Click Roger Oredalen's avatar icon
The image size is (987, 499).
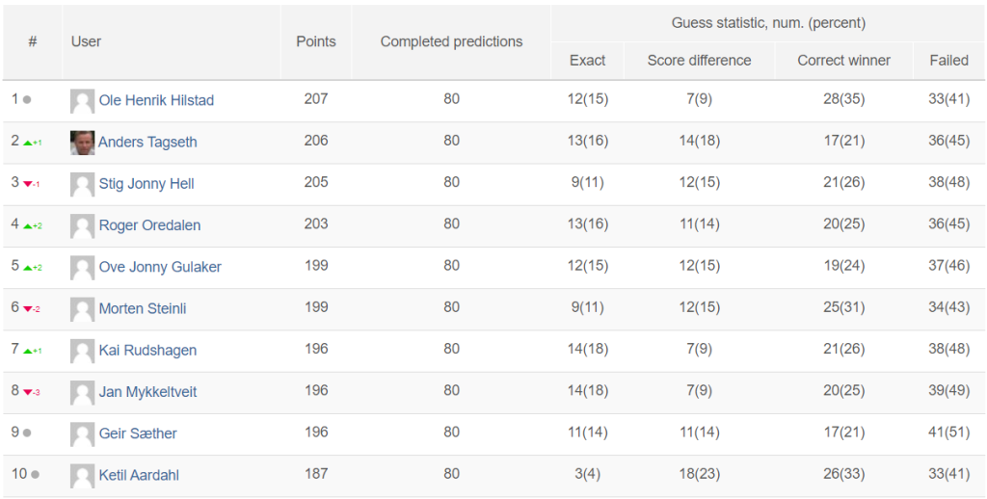(83, 226)
